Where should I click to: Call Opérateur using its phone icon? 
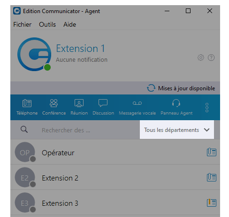tap(212, 152)
